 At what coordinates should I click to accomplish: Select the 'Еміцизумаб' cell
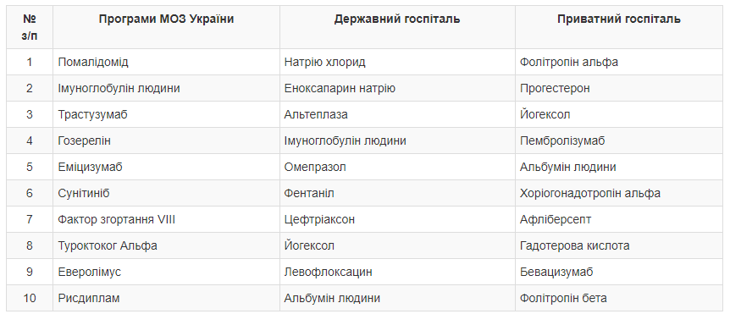click(166, 167)
